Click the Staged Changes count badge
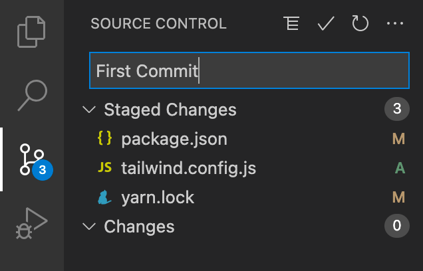Image resolution: width=423 pixels, height=271 pixels. pos(397,109)
